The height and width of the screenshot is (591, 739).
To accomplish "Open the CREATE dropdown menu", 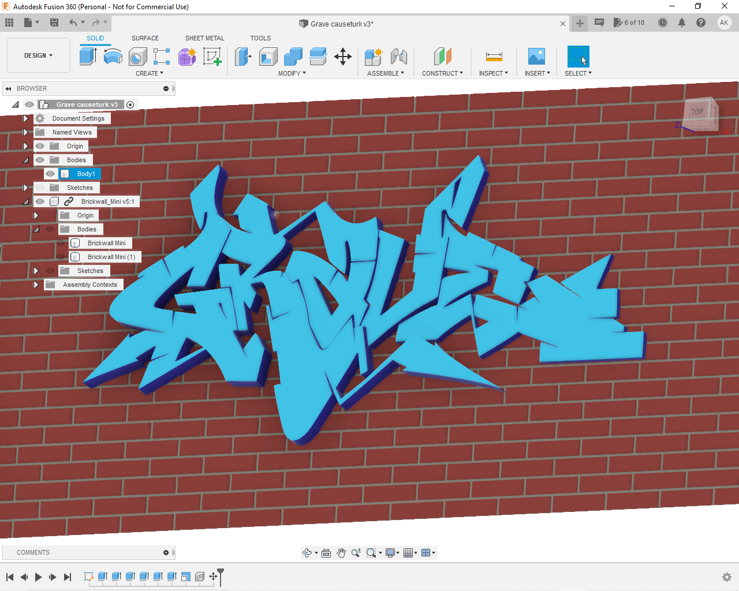I will (x=150, y=73).
